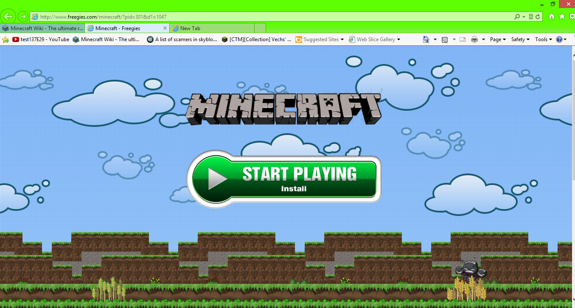This screenshot has width=575, height=308.
Task: Click the blue Help question mark icon
Action: pos(559,39)
